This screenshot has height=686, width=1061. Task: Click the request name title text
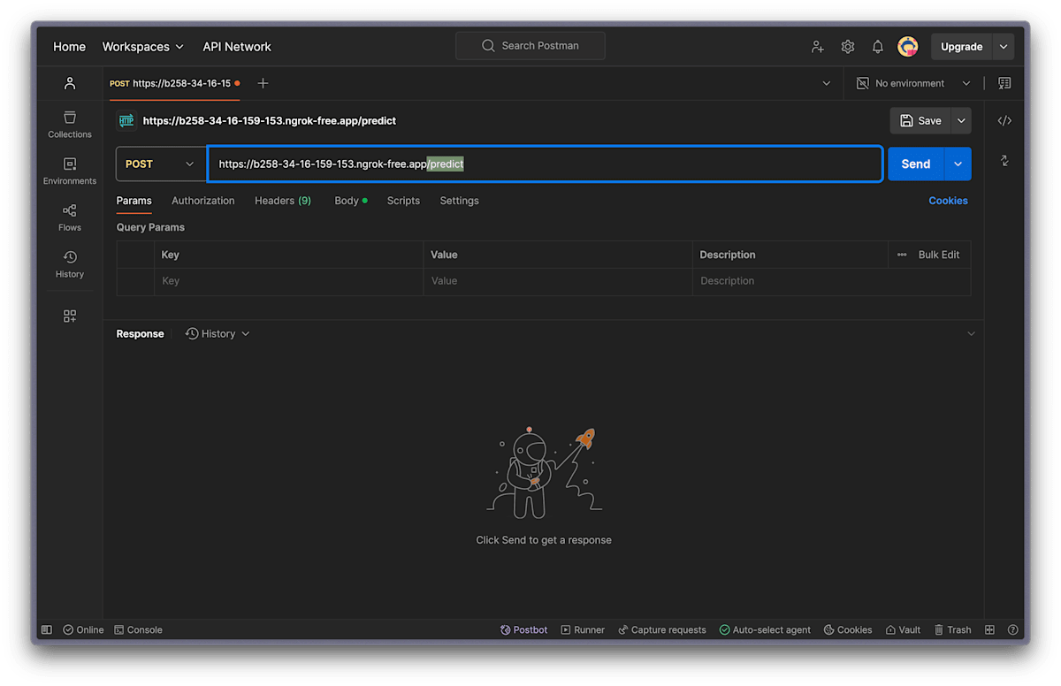270,121
